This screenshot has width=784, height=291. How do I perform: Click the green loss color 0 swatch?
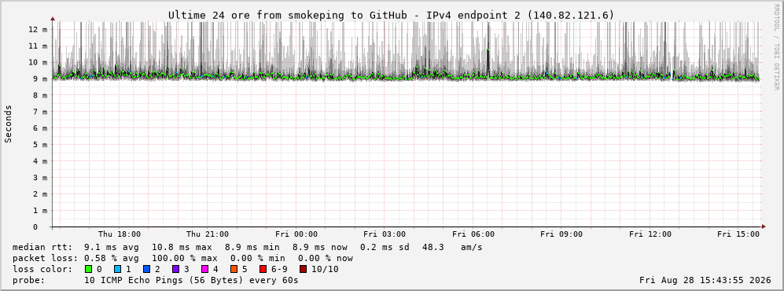coord(89,269)
